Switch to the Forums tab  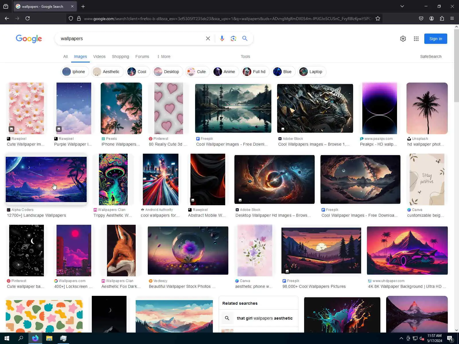(142, 56)
